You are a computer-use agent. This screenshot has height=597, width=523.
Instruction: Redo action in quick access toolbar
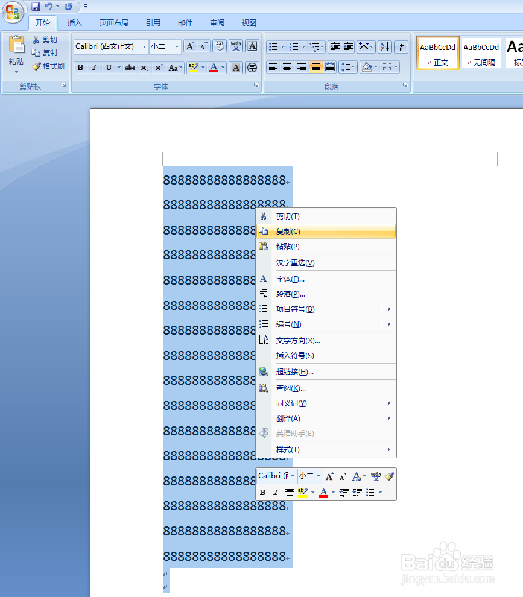pos(68,7)
